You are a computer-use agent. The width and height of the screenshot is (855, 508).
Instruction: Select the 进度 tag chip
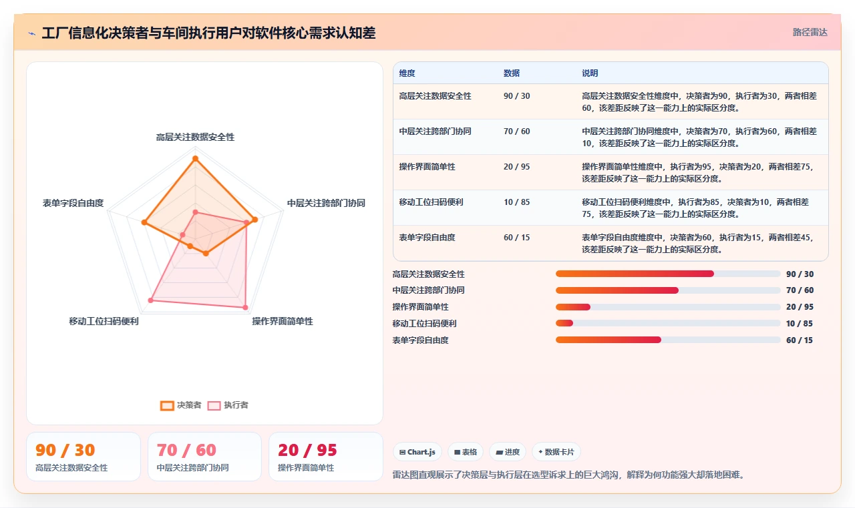508,452
